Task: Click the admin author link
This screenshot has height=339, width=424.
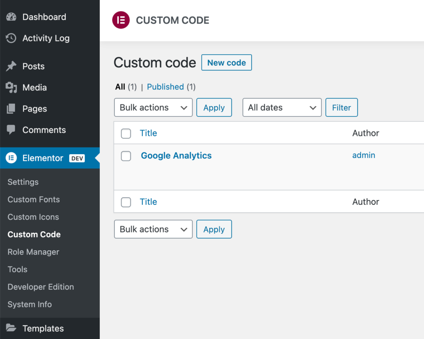Action: pos(364,155)
